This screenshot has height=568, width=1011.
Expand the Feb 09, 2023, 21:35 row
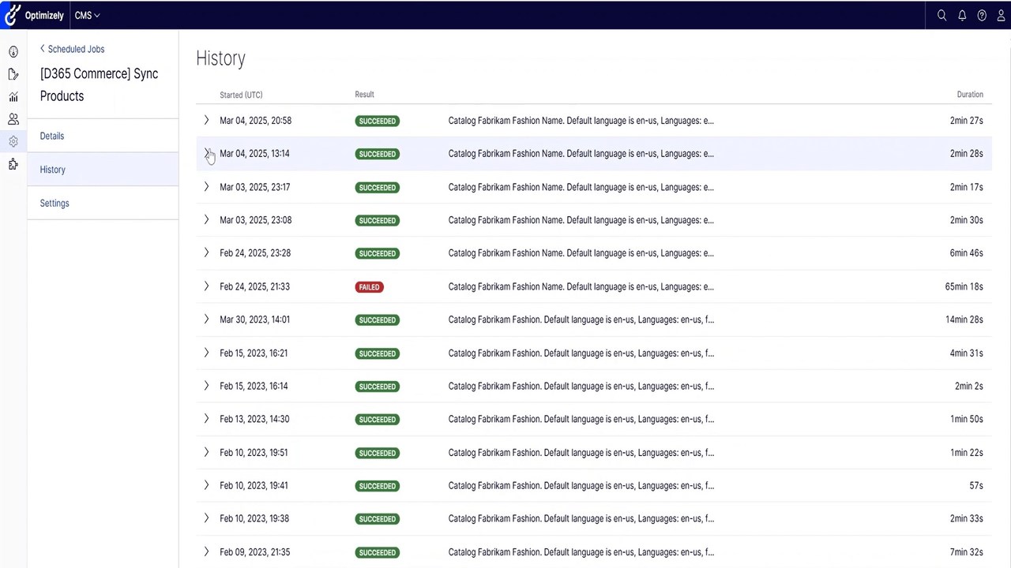click(206, 551)
